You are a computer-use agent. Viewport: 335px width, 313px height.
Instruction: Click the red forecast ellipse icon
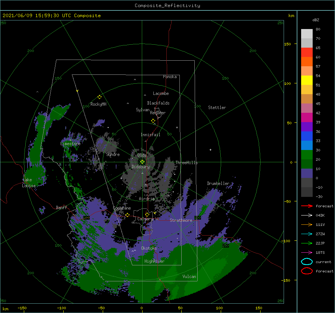pos(307,271)
